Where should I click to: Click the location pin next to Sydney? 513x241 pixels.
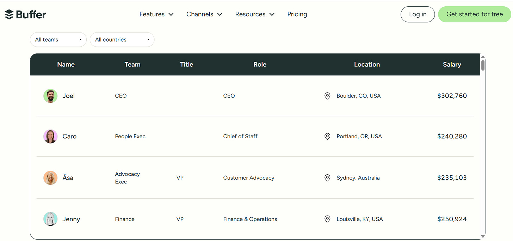point(327,178)
